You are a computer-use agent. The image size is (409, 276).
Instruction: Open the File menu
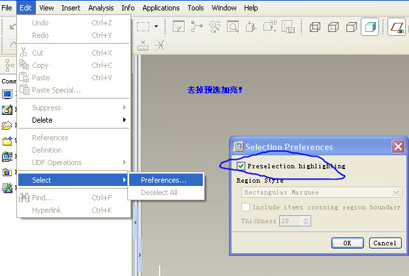click(x=7, y=8)
